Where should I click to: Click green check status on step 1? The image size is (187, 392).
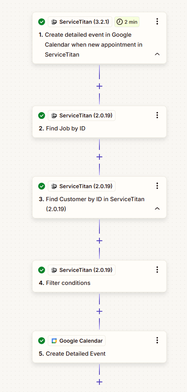[42, 22]
